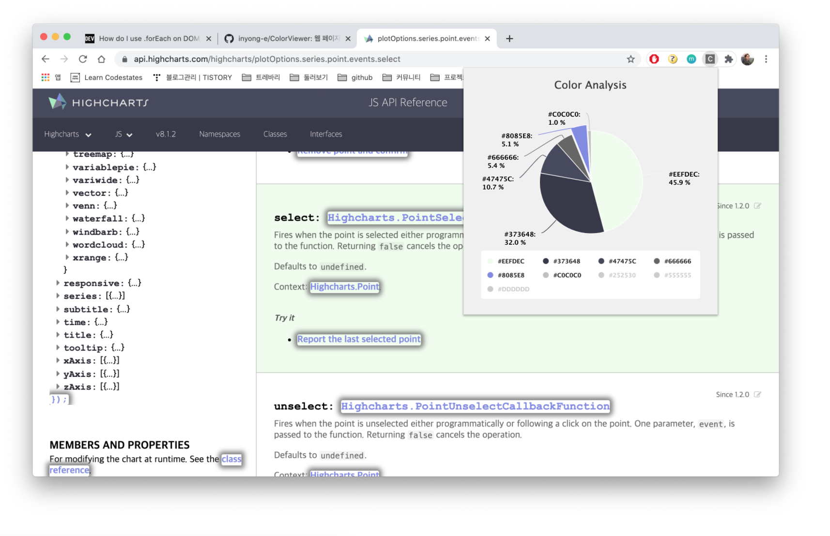This screenshot has height=536, width=830.
Task: Expand the tooltip tree node
Action: pyautogui.click(x=58, y=347)
